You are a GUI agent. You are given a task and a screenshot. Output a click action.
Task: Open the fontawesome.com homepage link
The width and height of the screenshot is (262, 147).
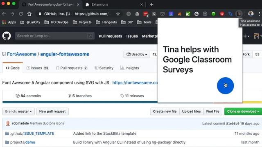click(135, 82)
